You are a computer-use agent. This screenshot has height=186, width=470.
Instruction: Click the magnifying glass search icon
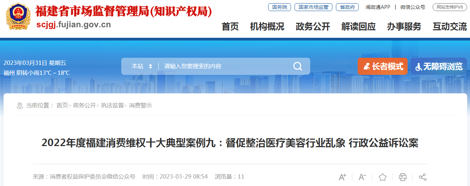click(297, 66)
